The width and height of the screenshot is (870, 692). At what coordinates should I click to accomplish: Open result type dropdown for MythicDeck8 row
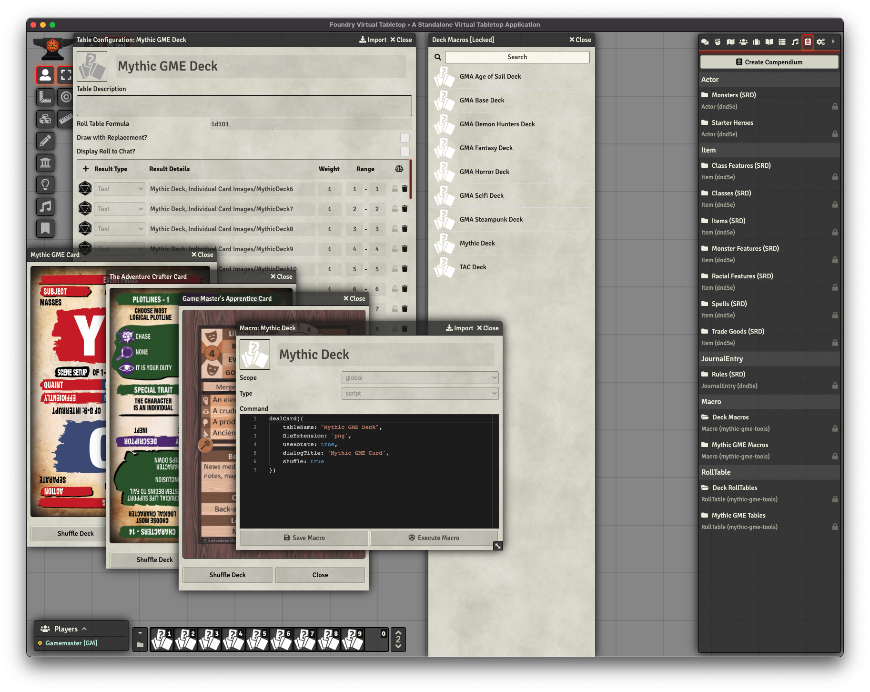point(119,229)
